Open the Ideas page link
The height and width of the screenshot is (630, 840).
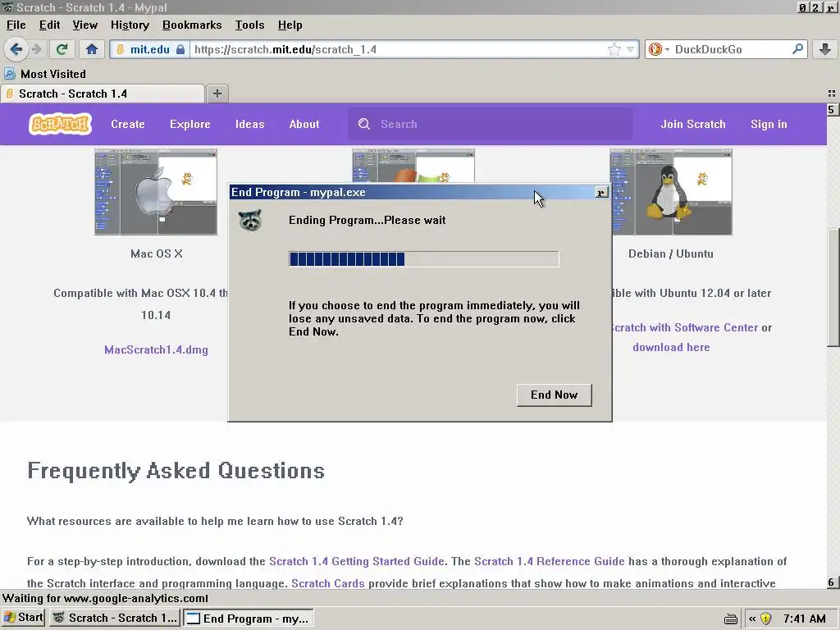[x=249, y=124]
